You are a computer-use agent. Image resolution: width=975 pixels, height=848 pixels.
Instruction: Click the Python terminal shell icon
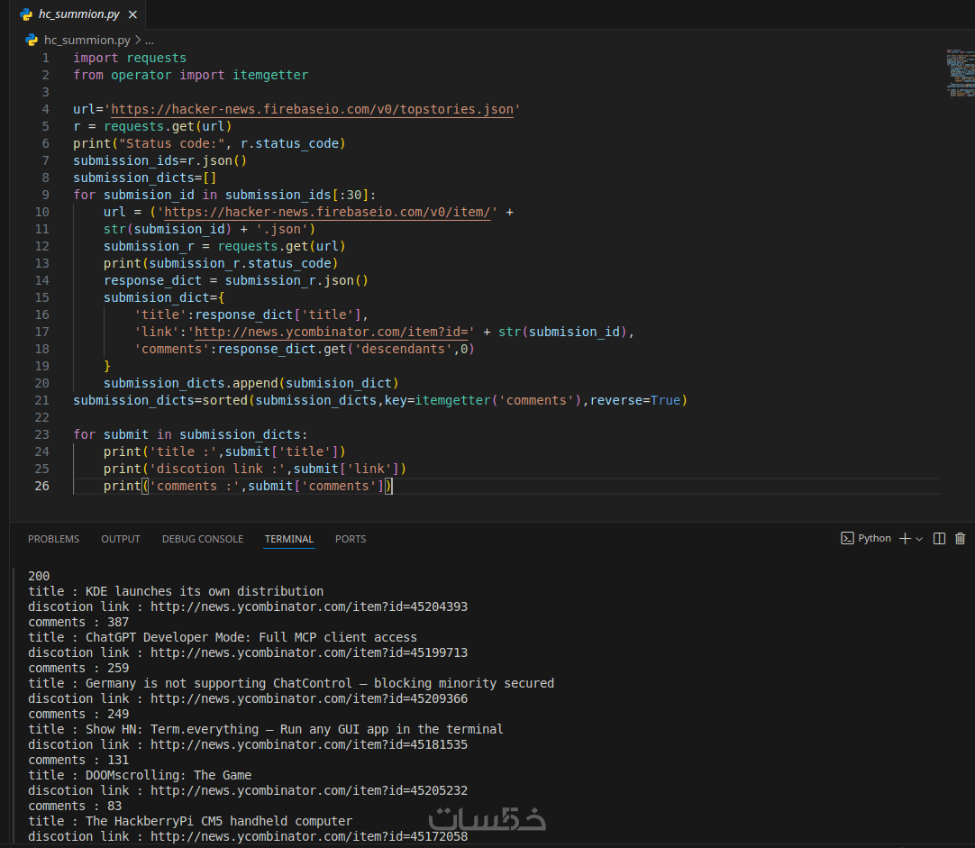click(847, 538)
